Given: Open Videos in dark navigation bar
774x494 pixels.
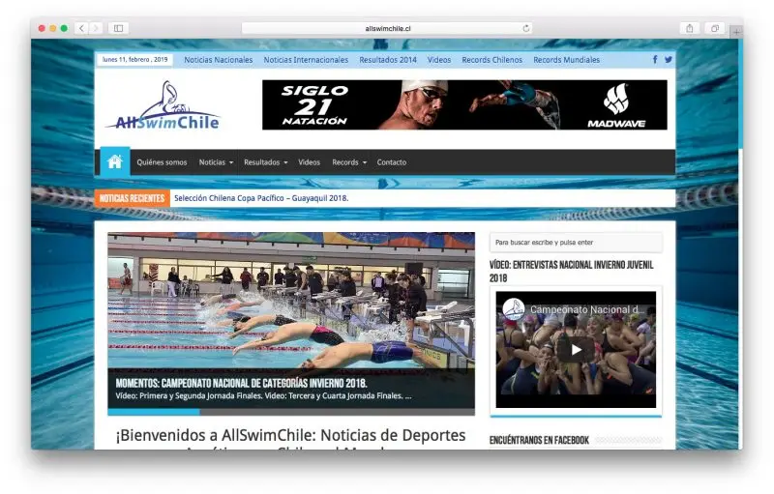Looking at the screenshot, I should click(309, 162).
